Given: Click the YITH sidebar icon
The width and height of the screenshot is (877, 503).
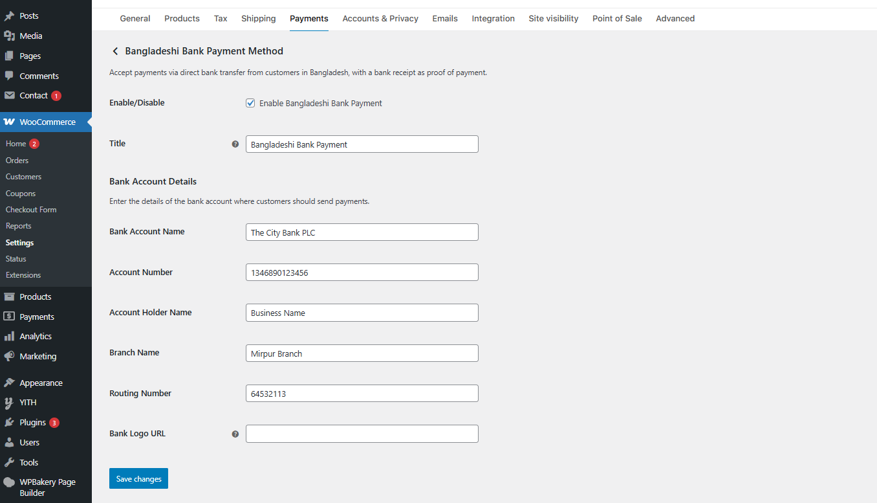Looking at the screenshot, I should point(9,402).
